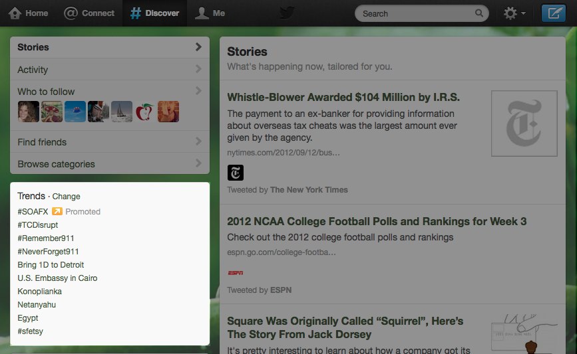The width and height of the screenshot is (577, 354).
Task: Open the Egypt trend
Action: tap(28, 318)
